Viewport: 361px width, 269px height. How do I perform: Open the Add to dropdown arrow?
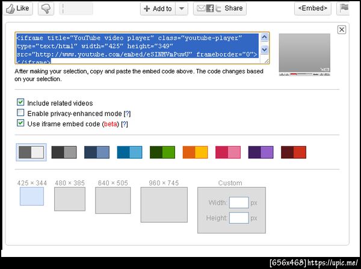point(182,9)
